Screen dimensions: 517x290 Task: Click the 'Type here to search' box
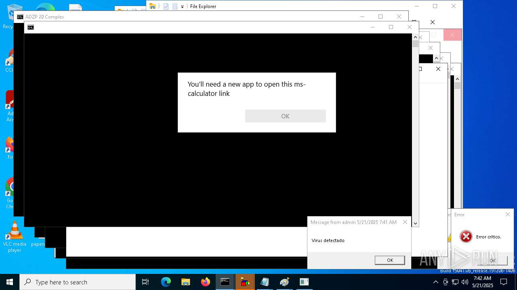click(78, 282)
